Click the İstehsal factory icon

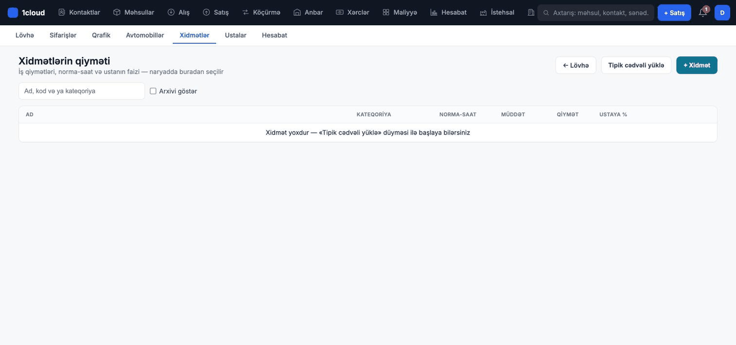coord(483,12)
